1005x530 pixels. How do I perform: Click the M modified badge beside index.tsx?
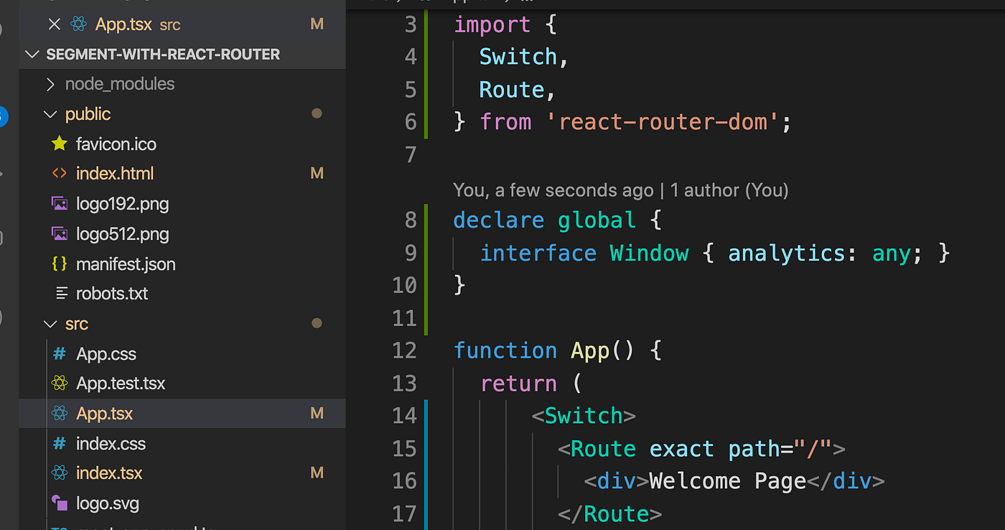(x=317, y=473)
